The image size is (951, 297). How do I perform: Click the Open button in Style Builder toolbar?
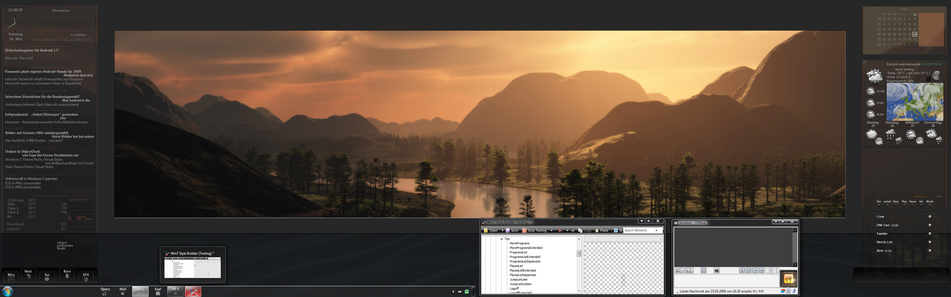(x=491, y=231)
